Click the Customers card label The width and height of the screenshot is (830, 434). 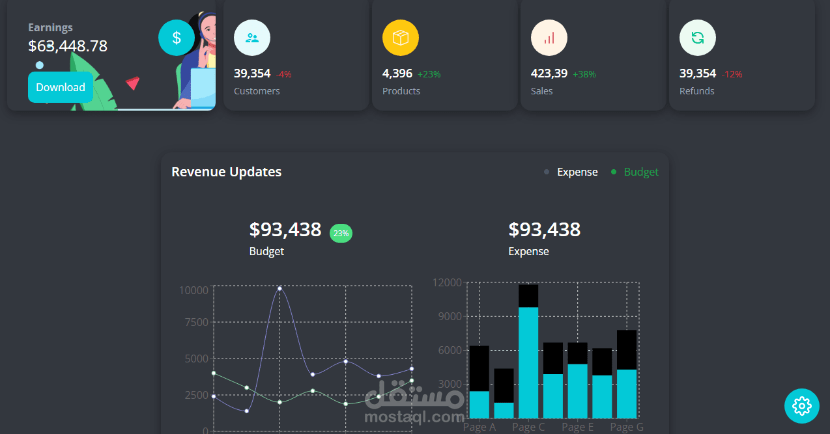click(257, 91)
